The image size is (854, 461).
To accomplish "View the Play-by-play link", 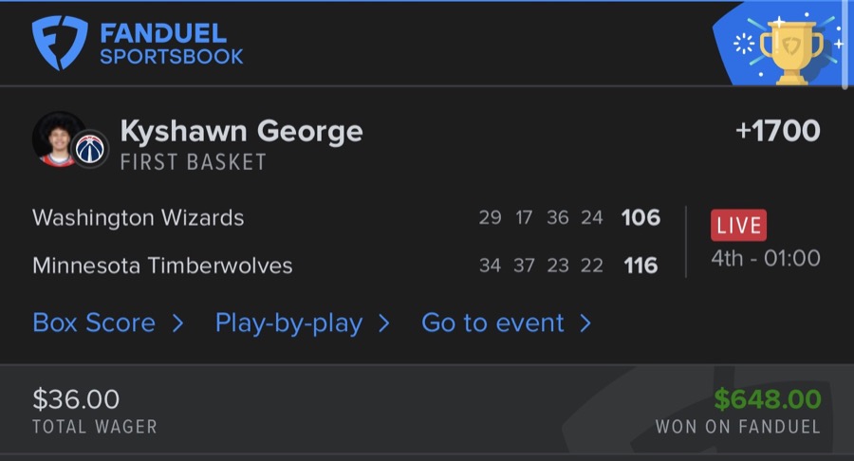I will [x=288, y=323].
